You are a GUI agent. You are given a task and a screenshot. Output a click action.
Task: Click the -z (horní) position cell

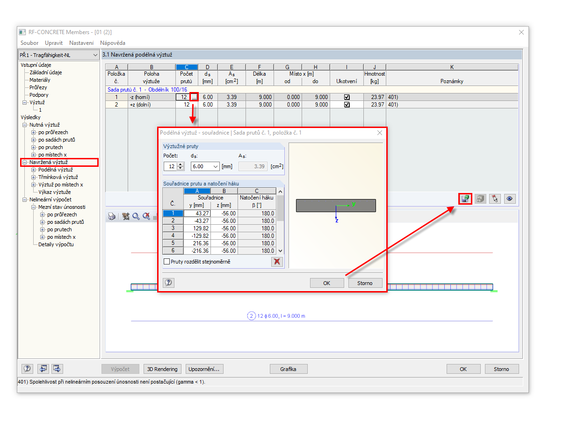tap(152, 97)
